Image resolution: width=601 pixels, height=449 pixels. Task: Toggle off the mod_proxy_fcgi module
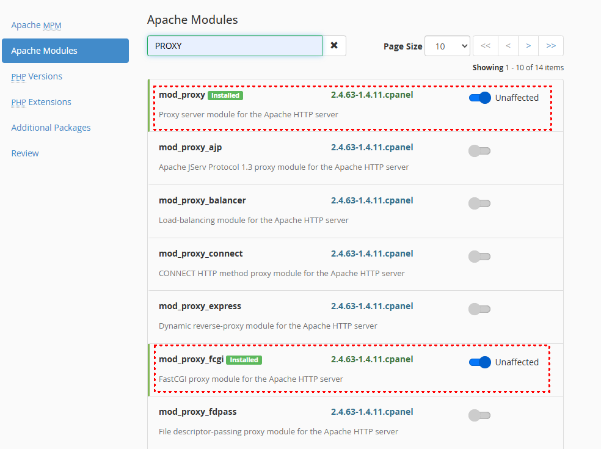(x=479, y=362)
